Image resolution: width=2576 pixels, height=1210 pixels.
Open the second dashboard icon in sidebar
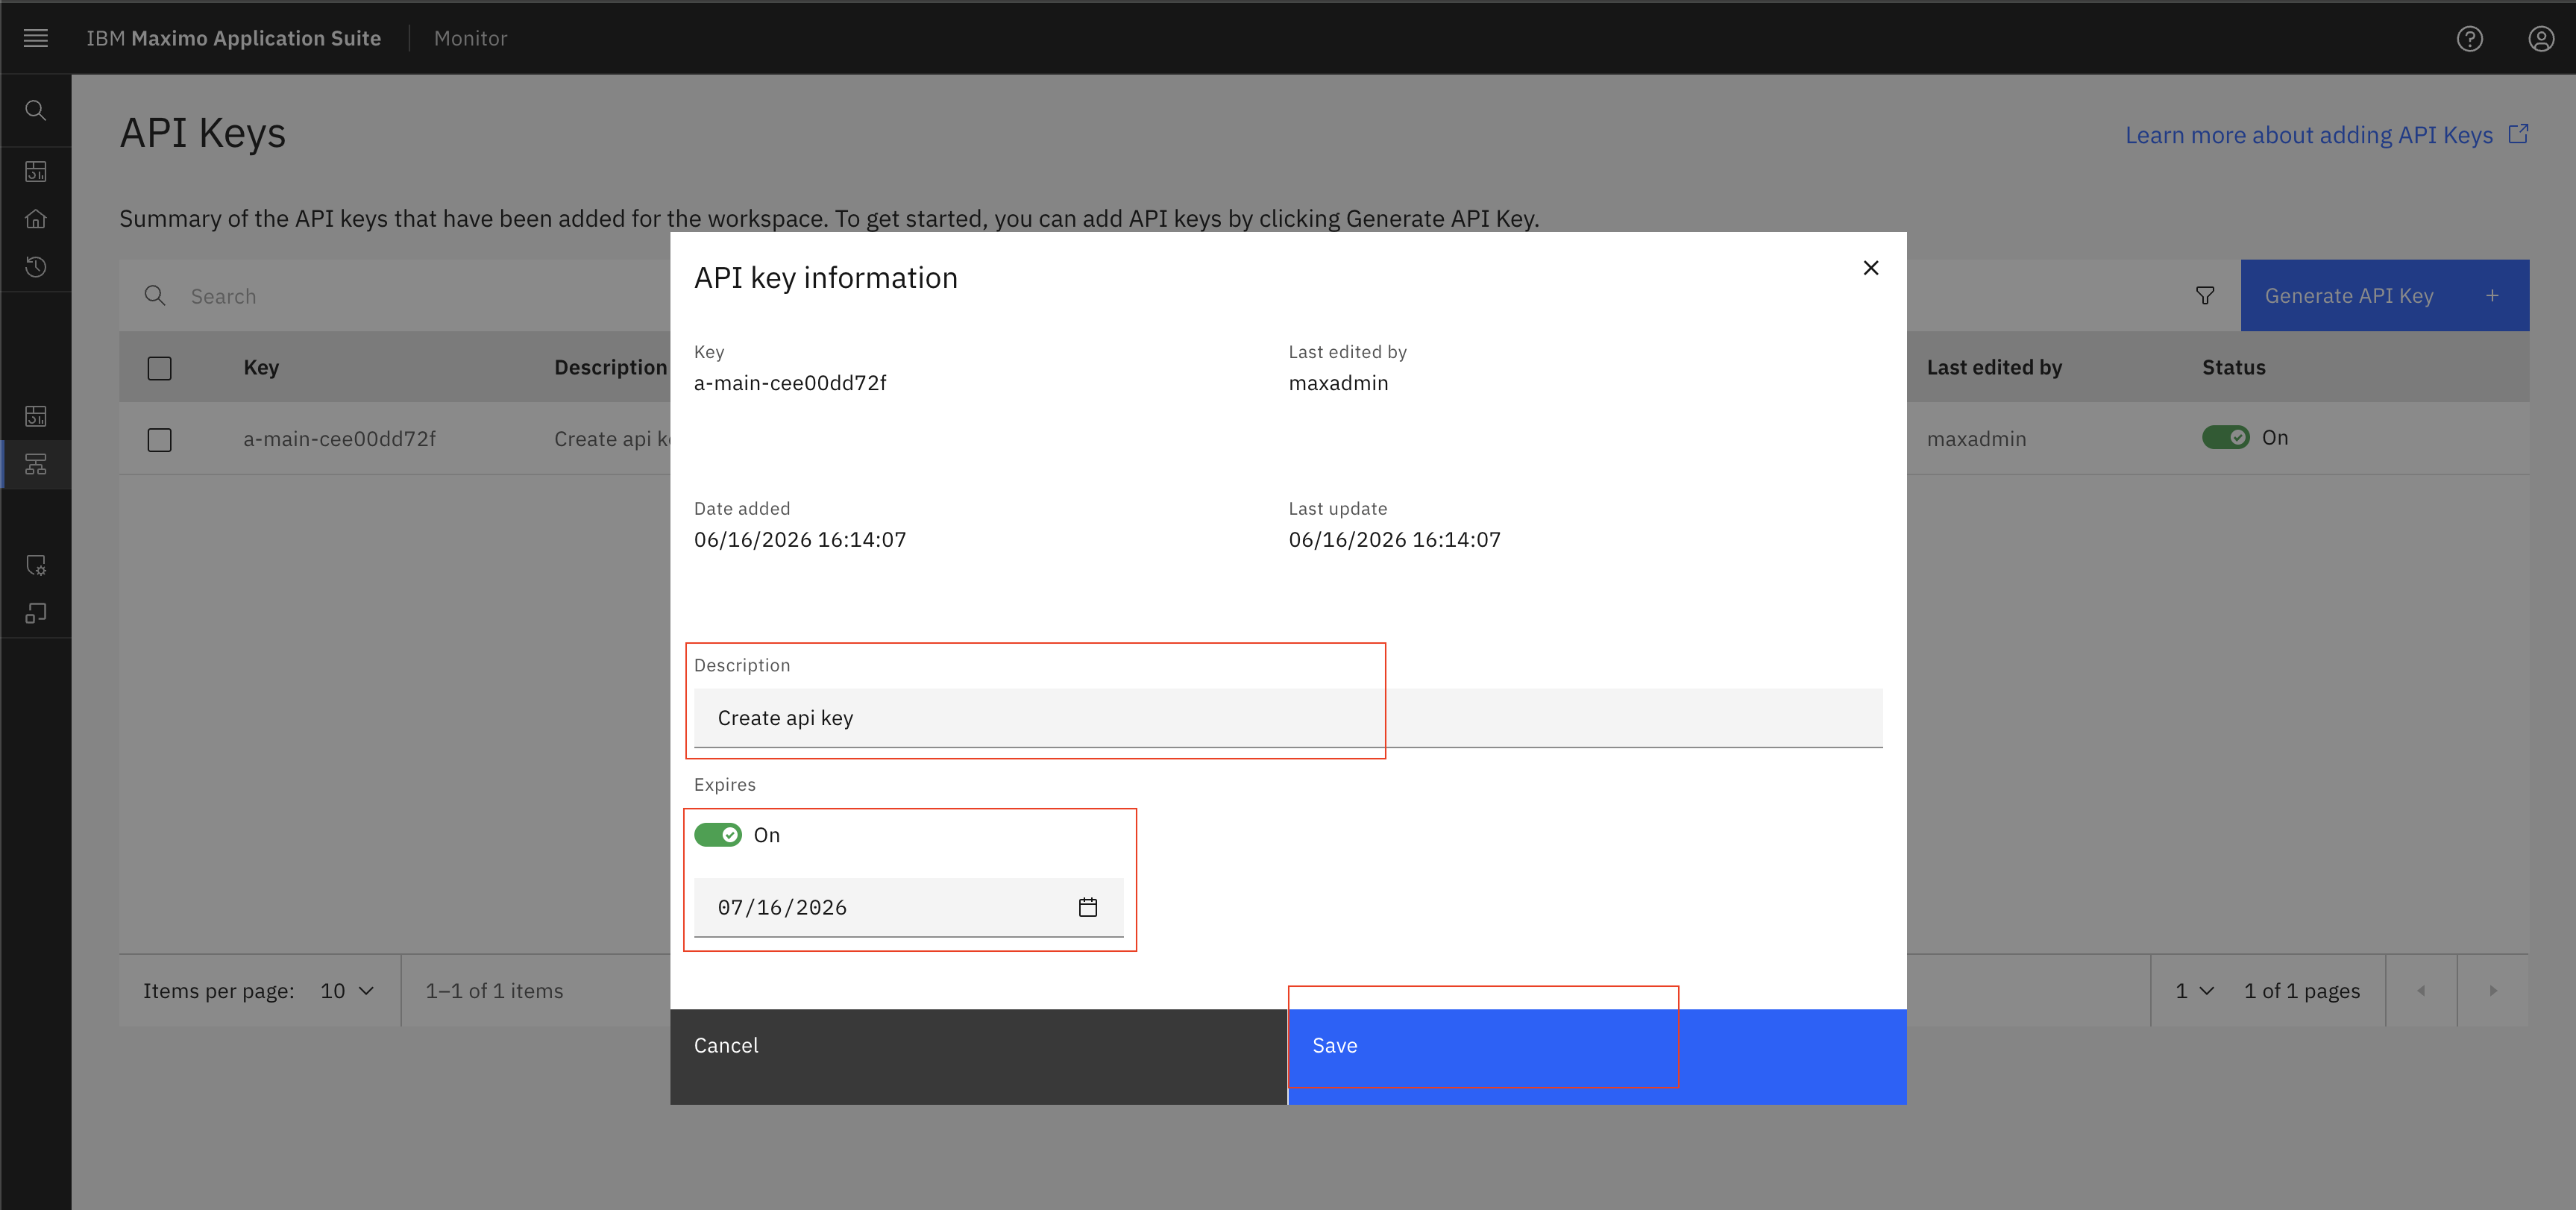pos(36,416)
